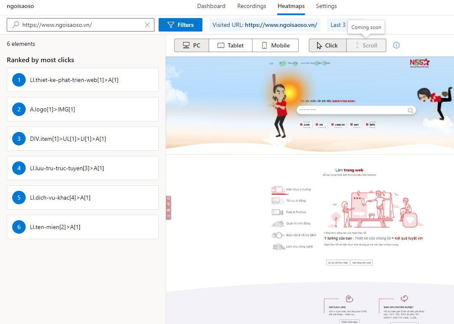This screenshot has width=454, height=324.
Task: Open the Dashboard tab
Action: (x=211, y=6)
